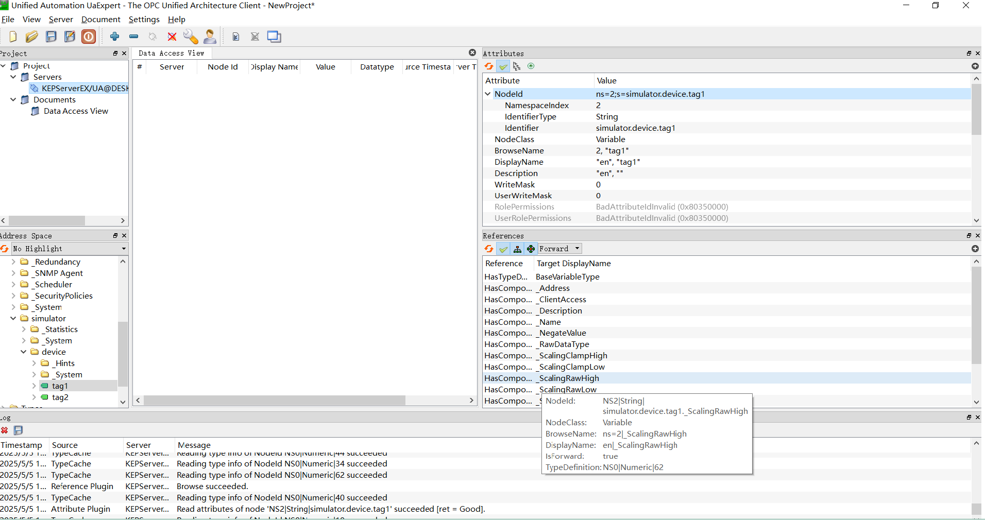Sort by the Node Id column header
This screenshot has width=985, height=521.
223,67
